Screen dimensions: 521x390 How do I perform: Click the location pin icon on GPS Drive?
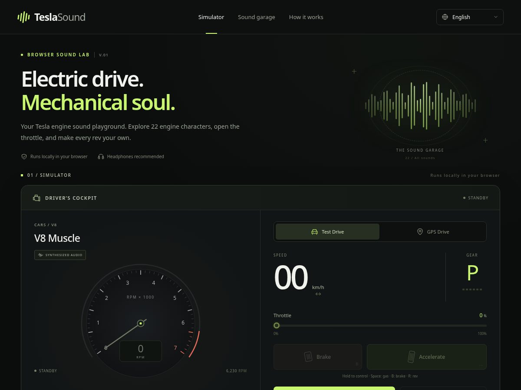tap(420, 232)
